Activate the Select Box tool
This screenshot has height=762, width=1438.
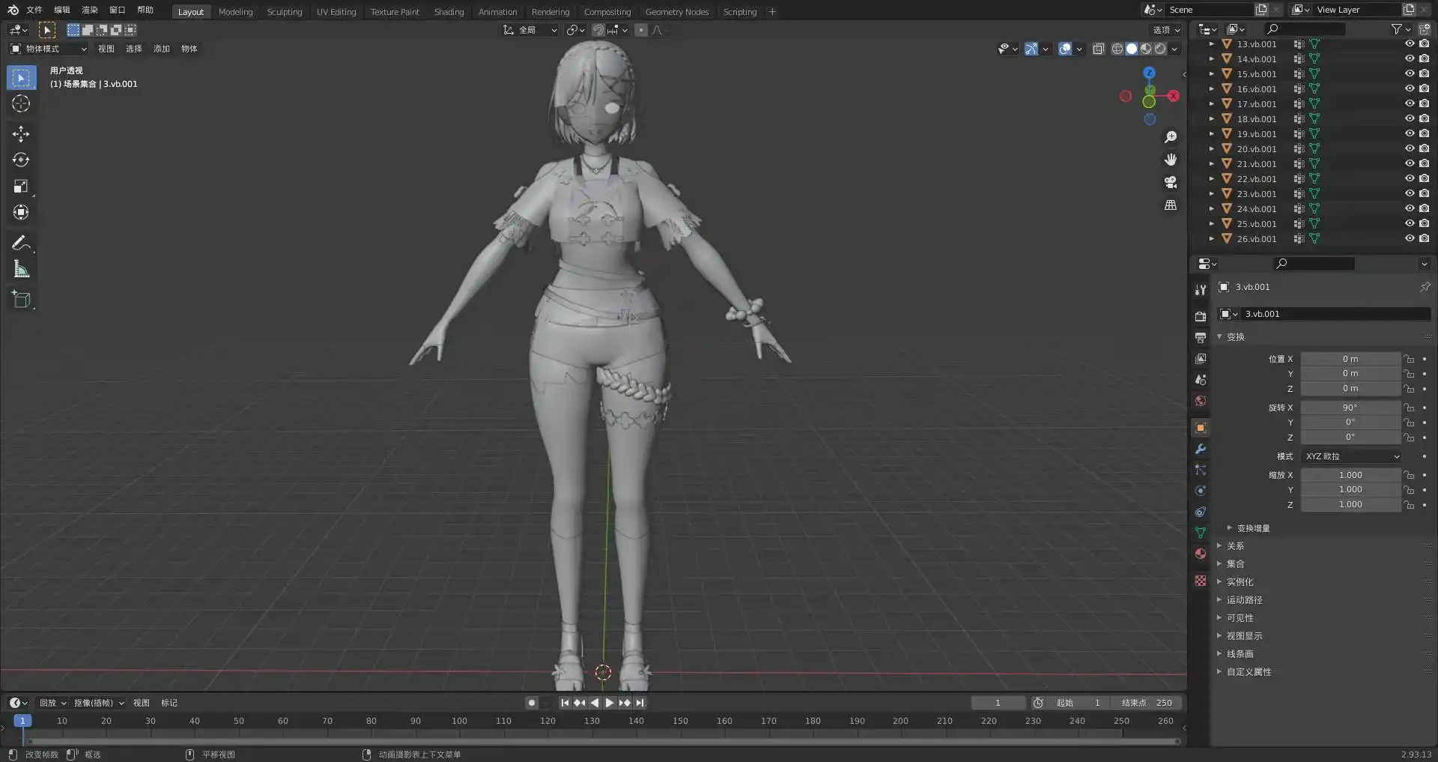click(x=21, y=78)
